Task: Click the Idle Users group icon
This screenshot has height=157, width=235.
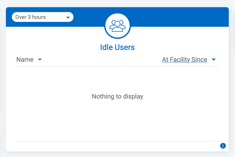Action: point(117,26)
